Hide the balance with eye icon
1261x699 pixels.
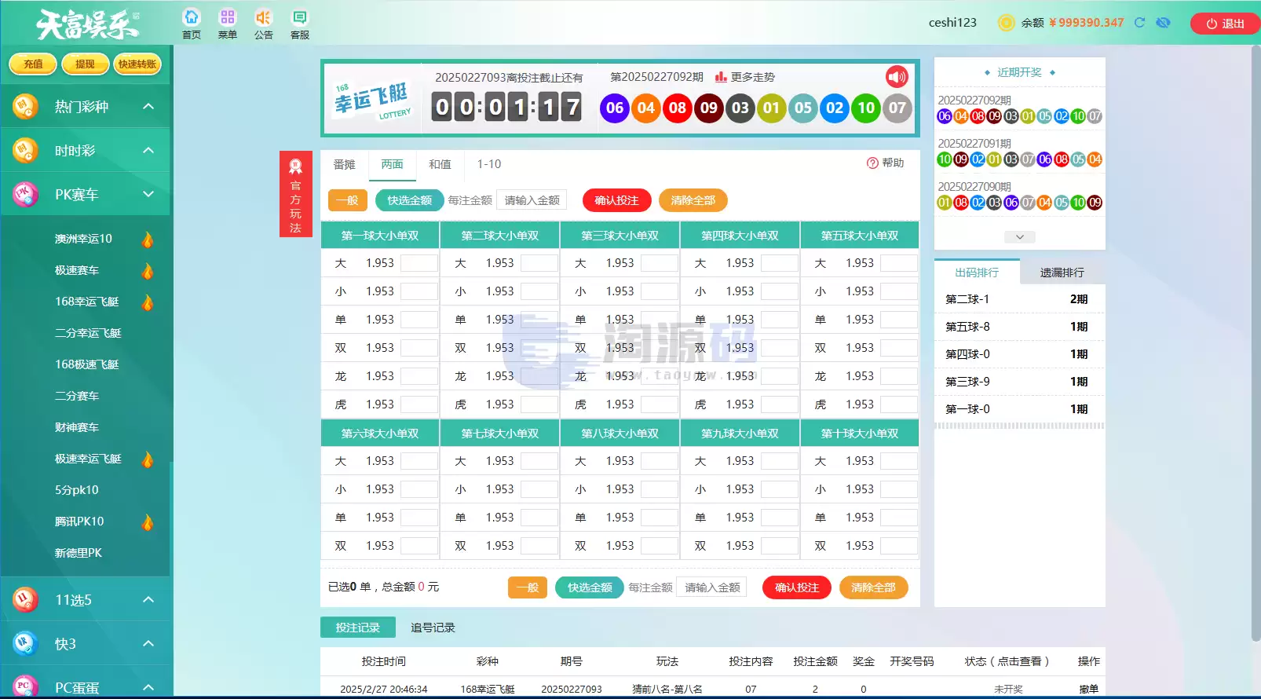coord(1164,23)
